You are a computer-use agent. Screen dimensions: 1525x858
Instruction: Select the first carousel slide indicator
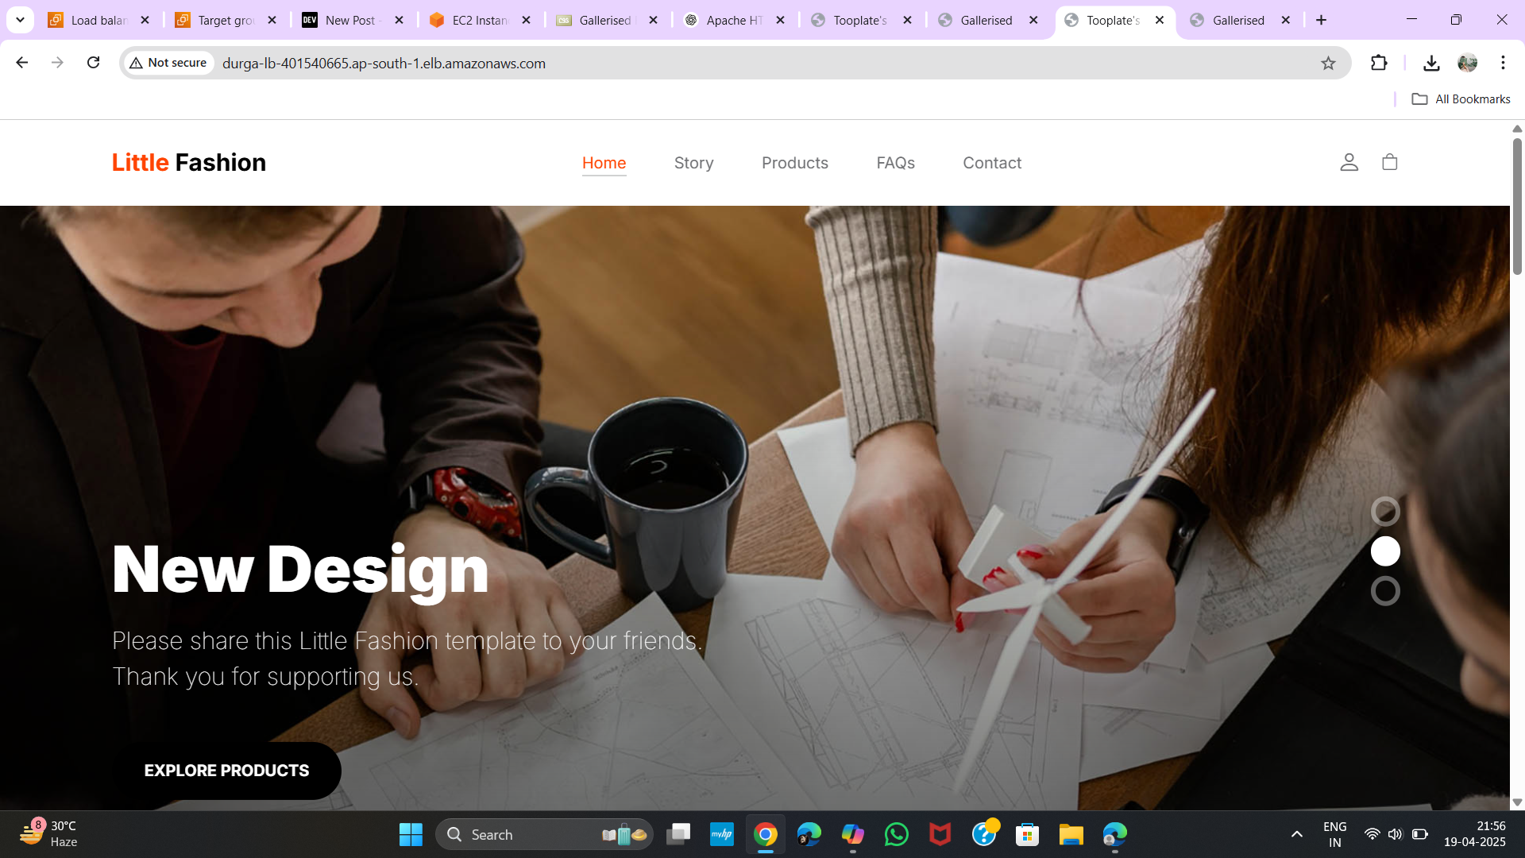1385,512
